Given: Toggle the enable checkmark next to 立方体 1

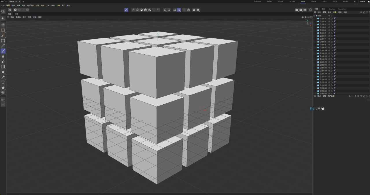Looking at the screenshot, I should (x=332, y=21).
